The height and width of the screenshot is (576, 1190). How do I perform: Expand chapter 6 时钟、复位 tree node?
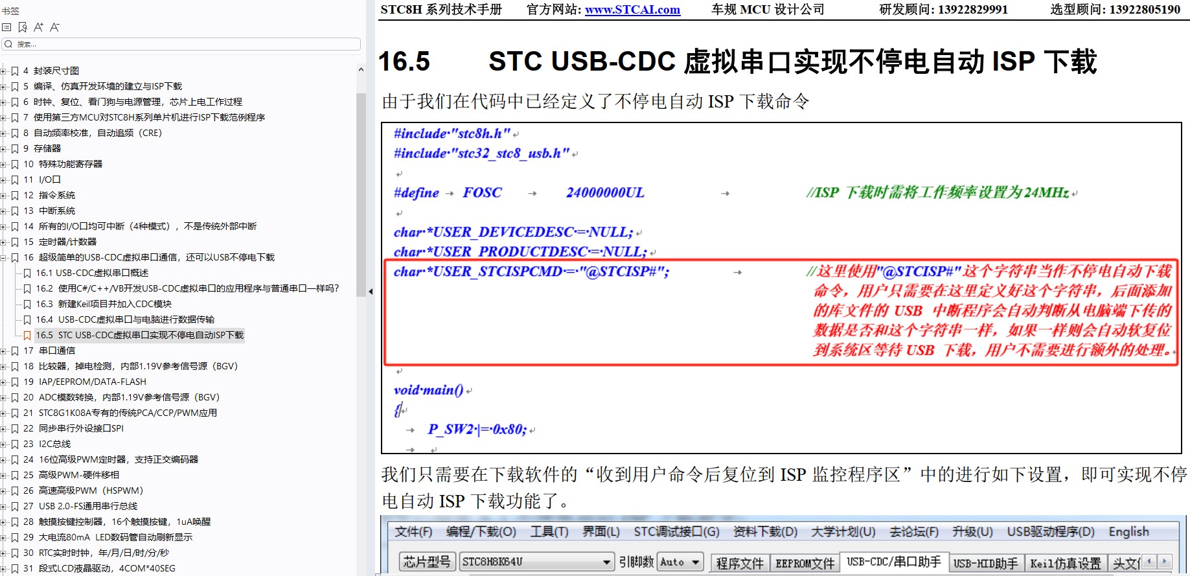coord(3,102)
